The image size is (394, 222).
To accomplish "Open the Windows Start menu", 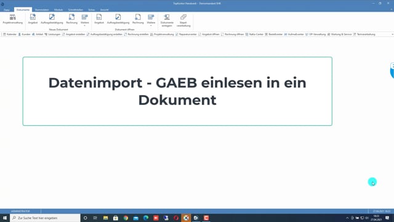I will [x=5, y=218].
